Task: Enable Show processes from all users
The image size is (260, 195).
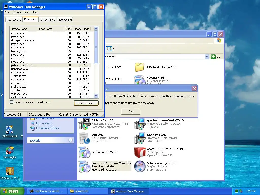Action: [11, 102]
